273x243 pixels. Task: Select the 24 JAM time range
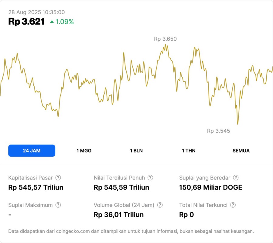tap(32, 151)
